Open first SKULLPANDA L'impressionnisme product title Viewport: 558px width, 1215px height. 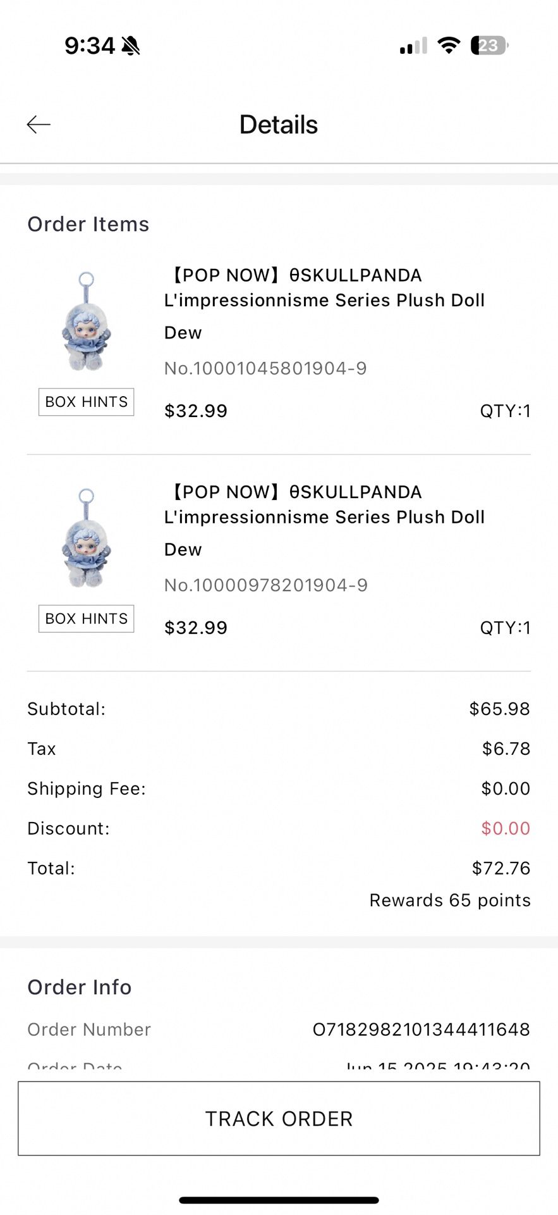(324, 288)
